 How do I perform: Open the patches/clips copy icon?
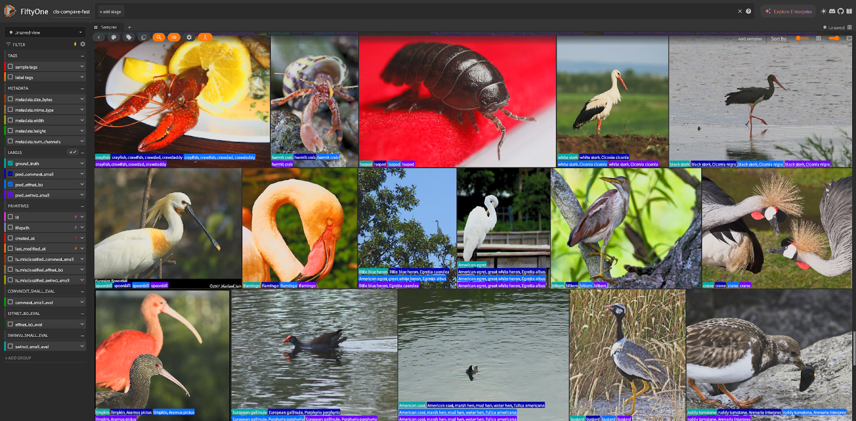[x=144, y=37]
